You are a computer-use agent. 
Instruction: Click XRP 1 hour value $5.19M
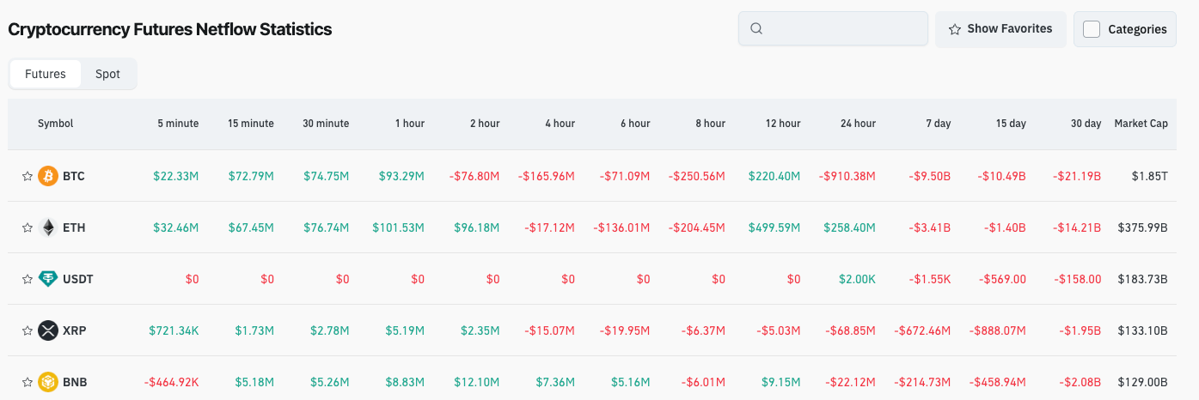point(404,330)
